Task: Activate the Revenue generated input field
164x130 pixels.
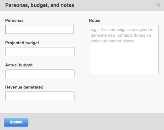Action: tap(40, 96)
